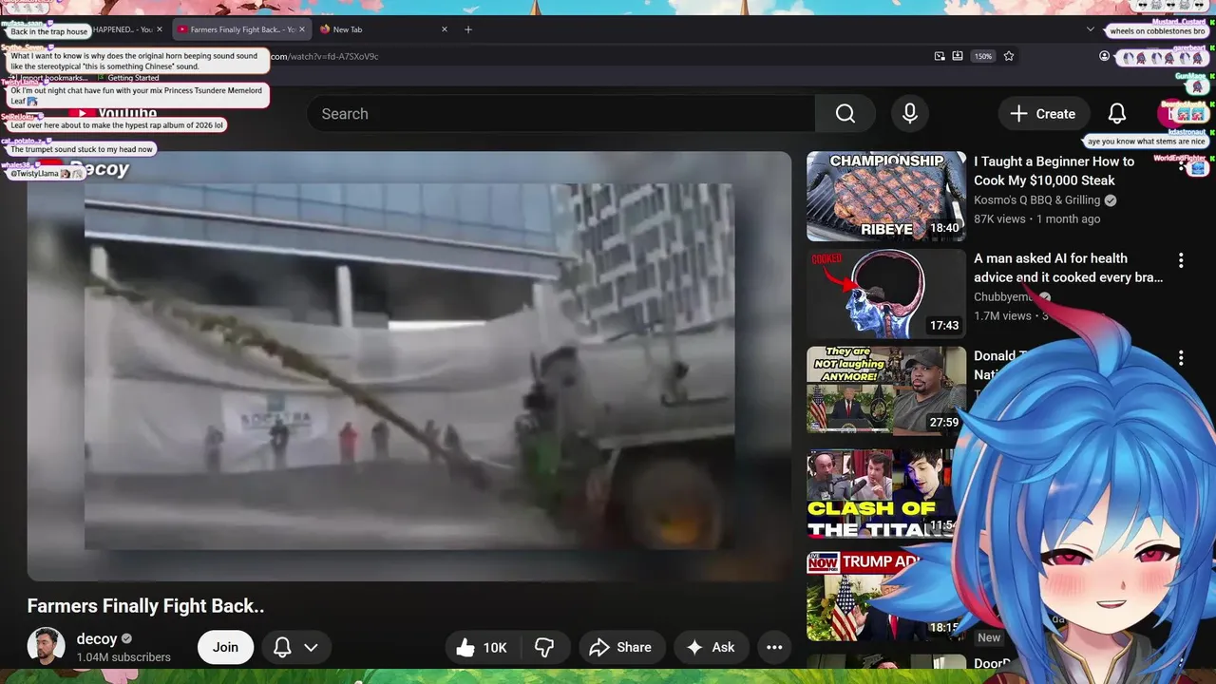Click the YouTube search magnifier button
Image resolution: width=1216 pixels, height=684 pixels.
point(845,114)
